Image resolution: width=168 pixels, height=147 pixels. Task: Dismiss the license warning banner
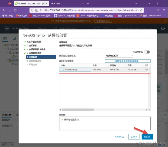coord(165,21)
